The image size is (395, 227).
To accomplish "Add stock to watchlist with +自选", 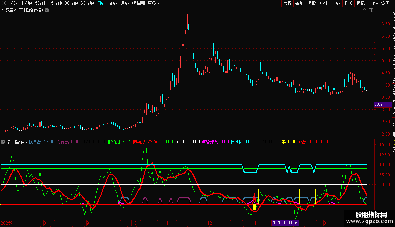I will (x=373, y=3).
